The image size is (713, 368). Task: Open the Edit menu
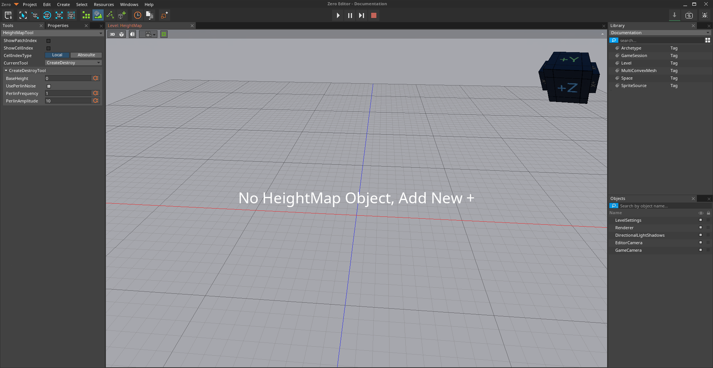click(x=47, y=5)
